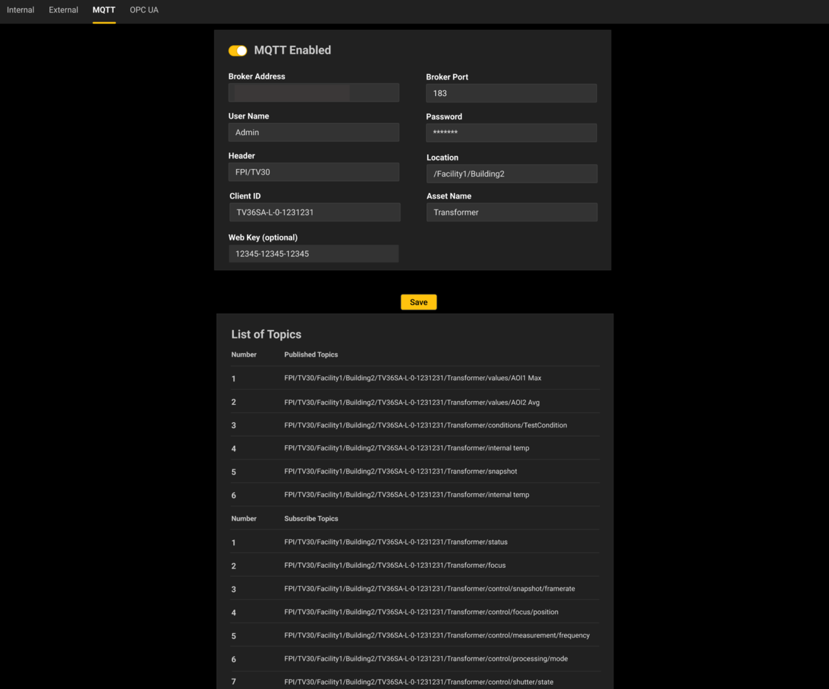Viewport: 829px width, 689px height.
Task: Select the Asset Name field Transformer
Action: 511,212
